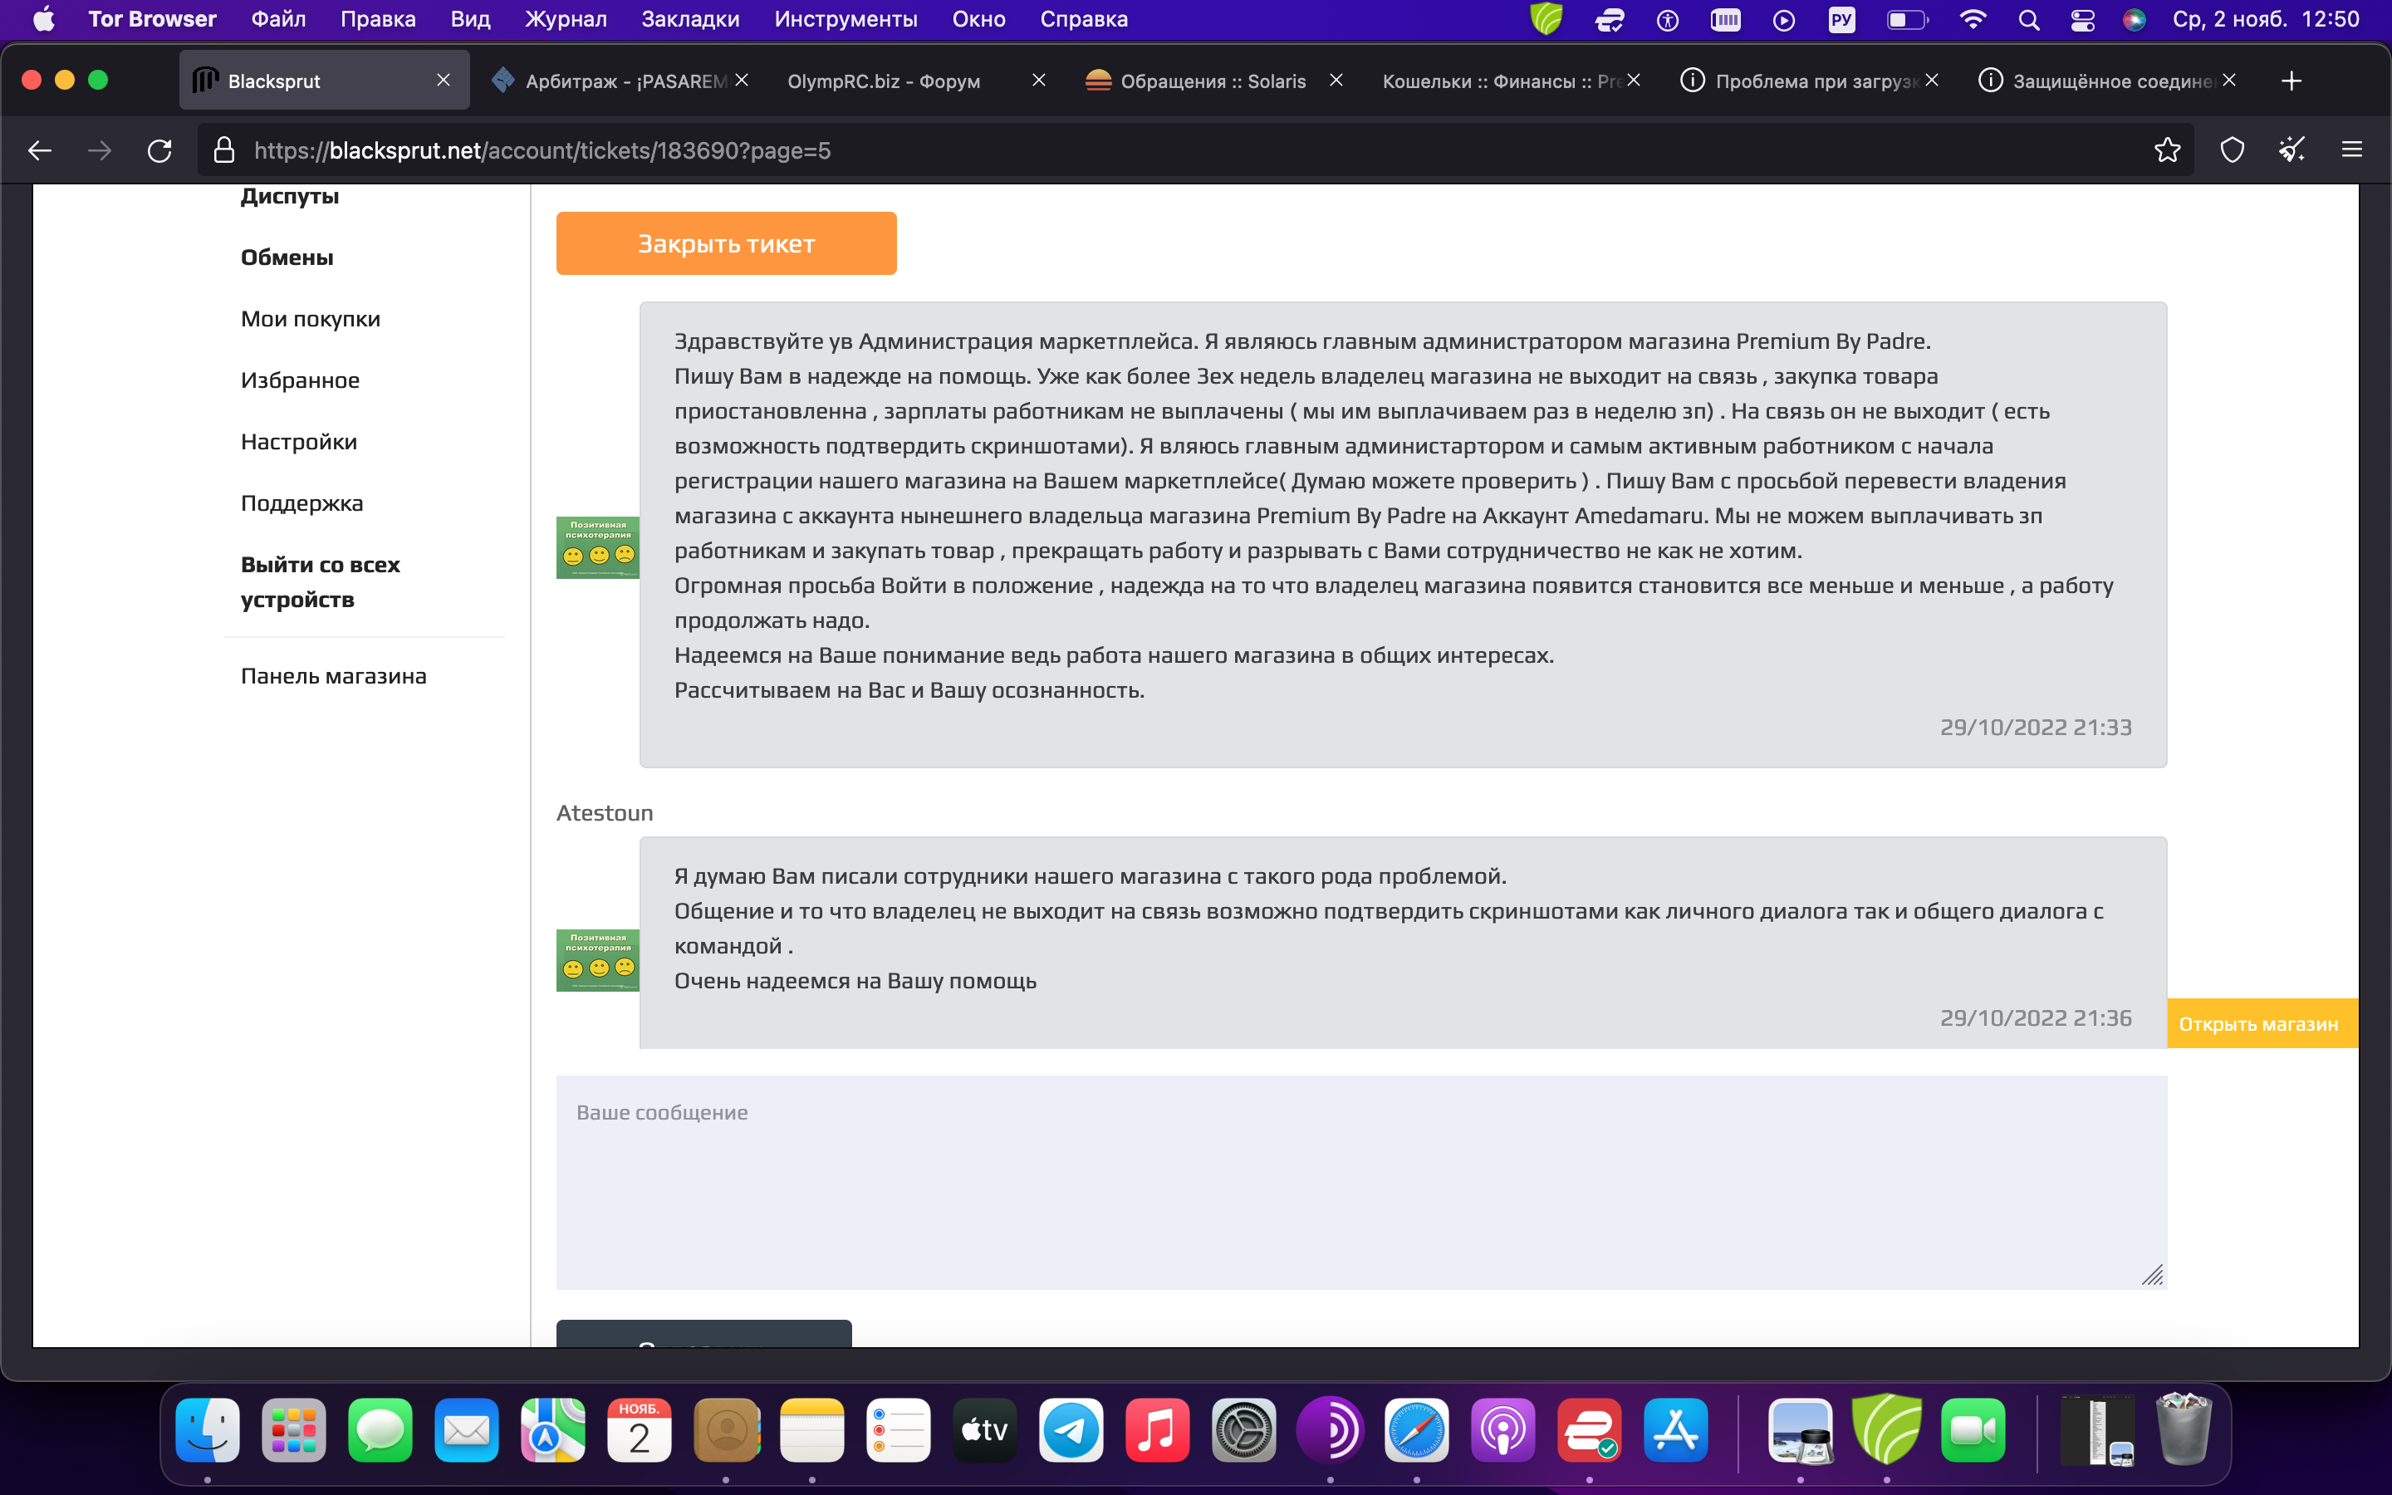Switch to Обращения :: Solaris tab
The image size is (2392, 1495).
click(1213, 81)
